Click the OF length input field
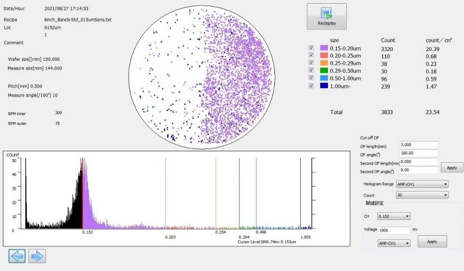Image resolution: width=464 pixels, height=271 pixels. pyautogui.click(x=418, y=145)
